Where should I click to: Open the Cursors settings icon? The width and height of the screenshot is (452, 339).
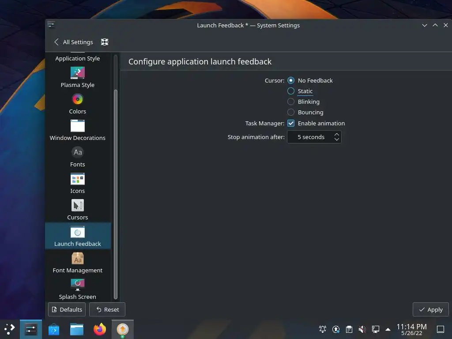pos(78,205)
